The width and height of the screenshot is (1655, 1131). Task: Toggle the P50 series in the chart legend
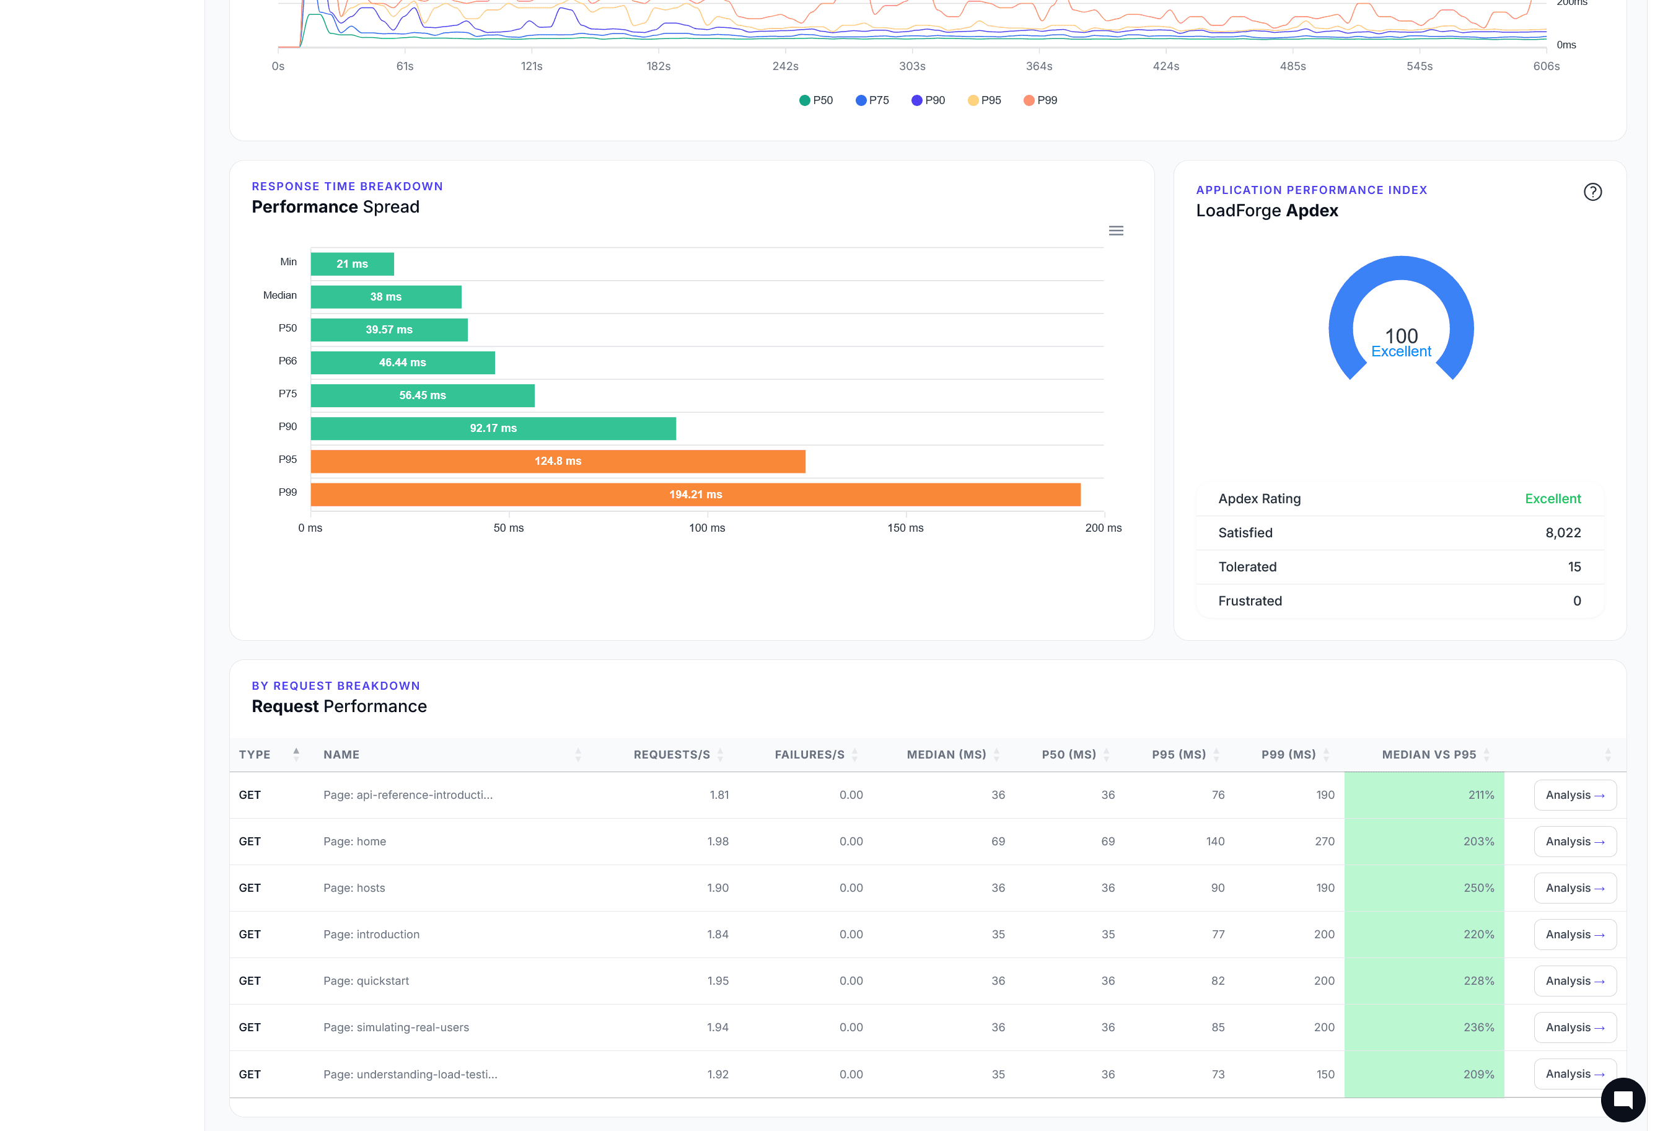[817, 100]
